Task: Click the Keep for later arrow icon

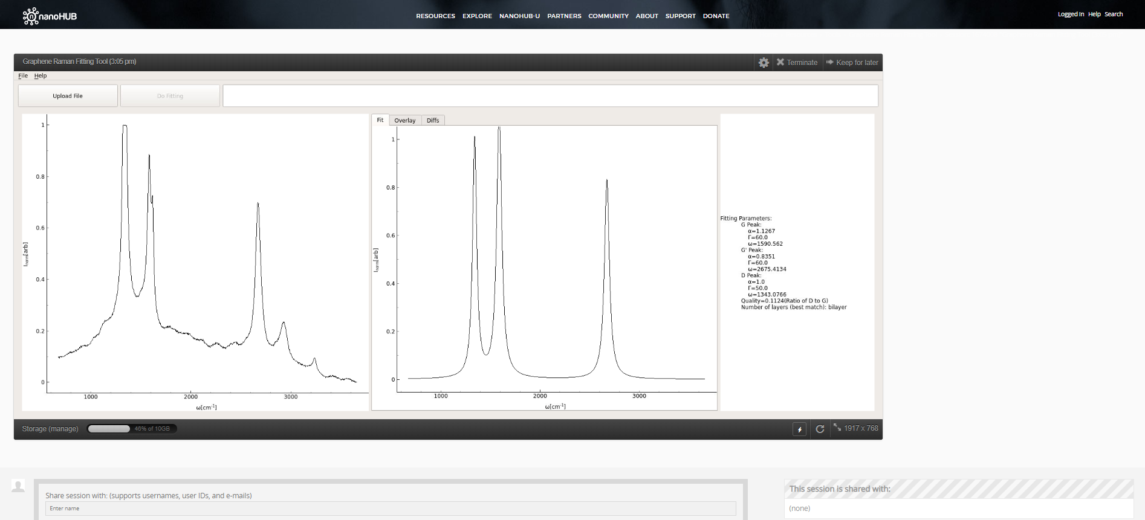Action: 830,62
